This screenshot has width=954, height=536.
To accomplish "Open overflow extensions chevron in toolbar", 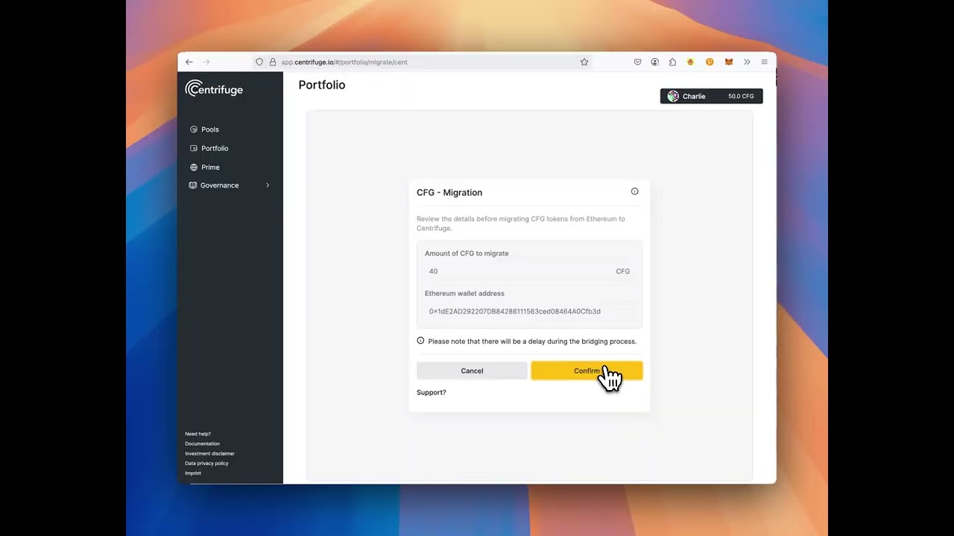I will (747, 62).
